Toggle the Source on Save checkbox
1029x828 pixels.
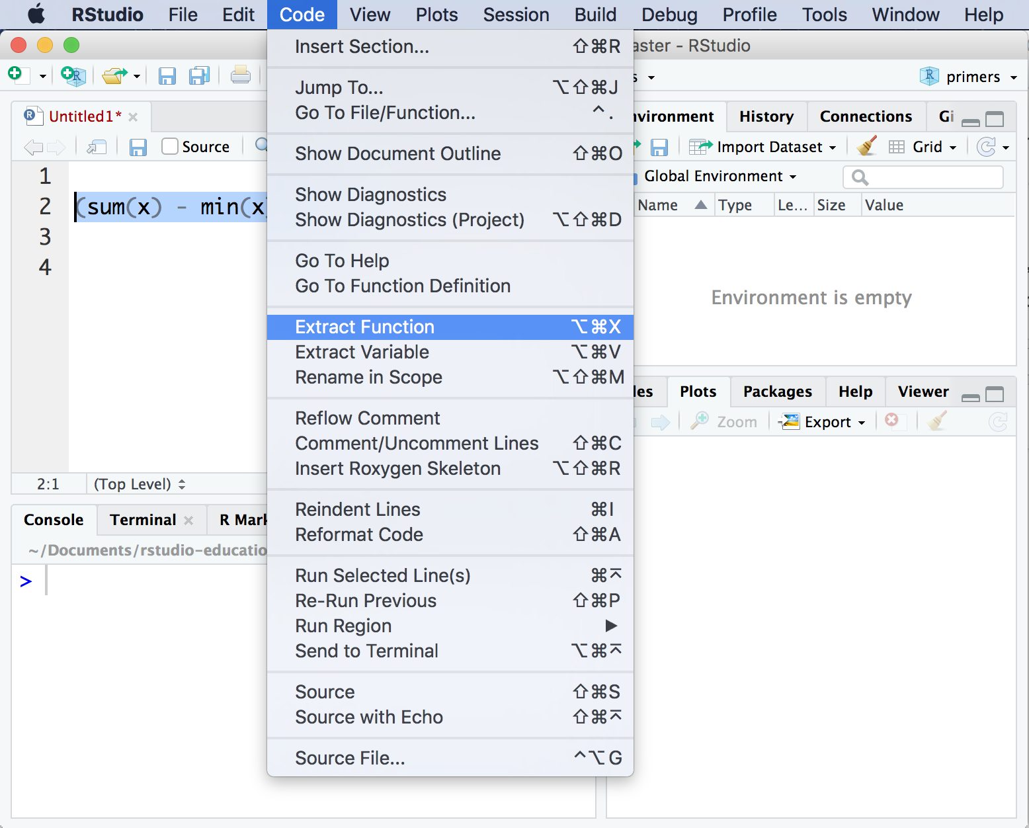(x=170, y=146)
